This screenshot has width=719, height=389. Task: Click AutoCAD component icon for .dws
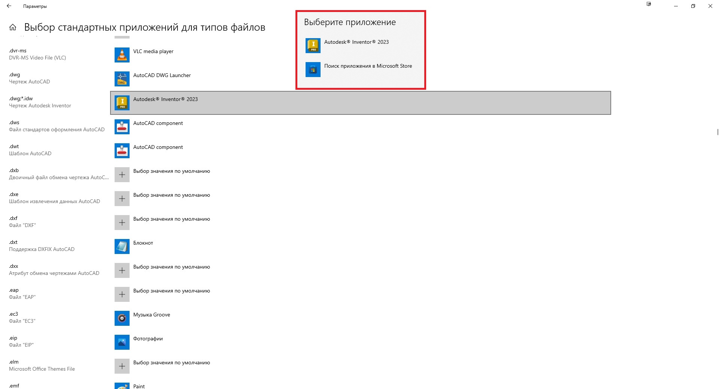point(122,127)
